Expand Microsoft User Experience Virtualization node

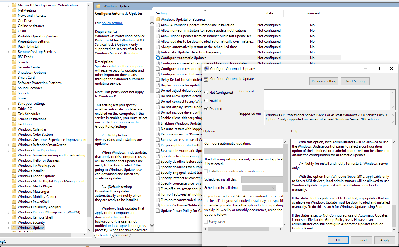[x=8, y=5]
